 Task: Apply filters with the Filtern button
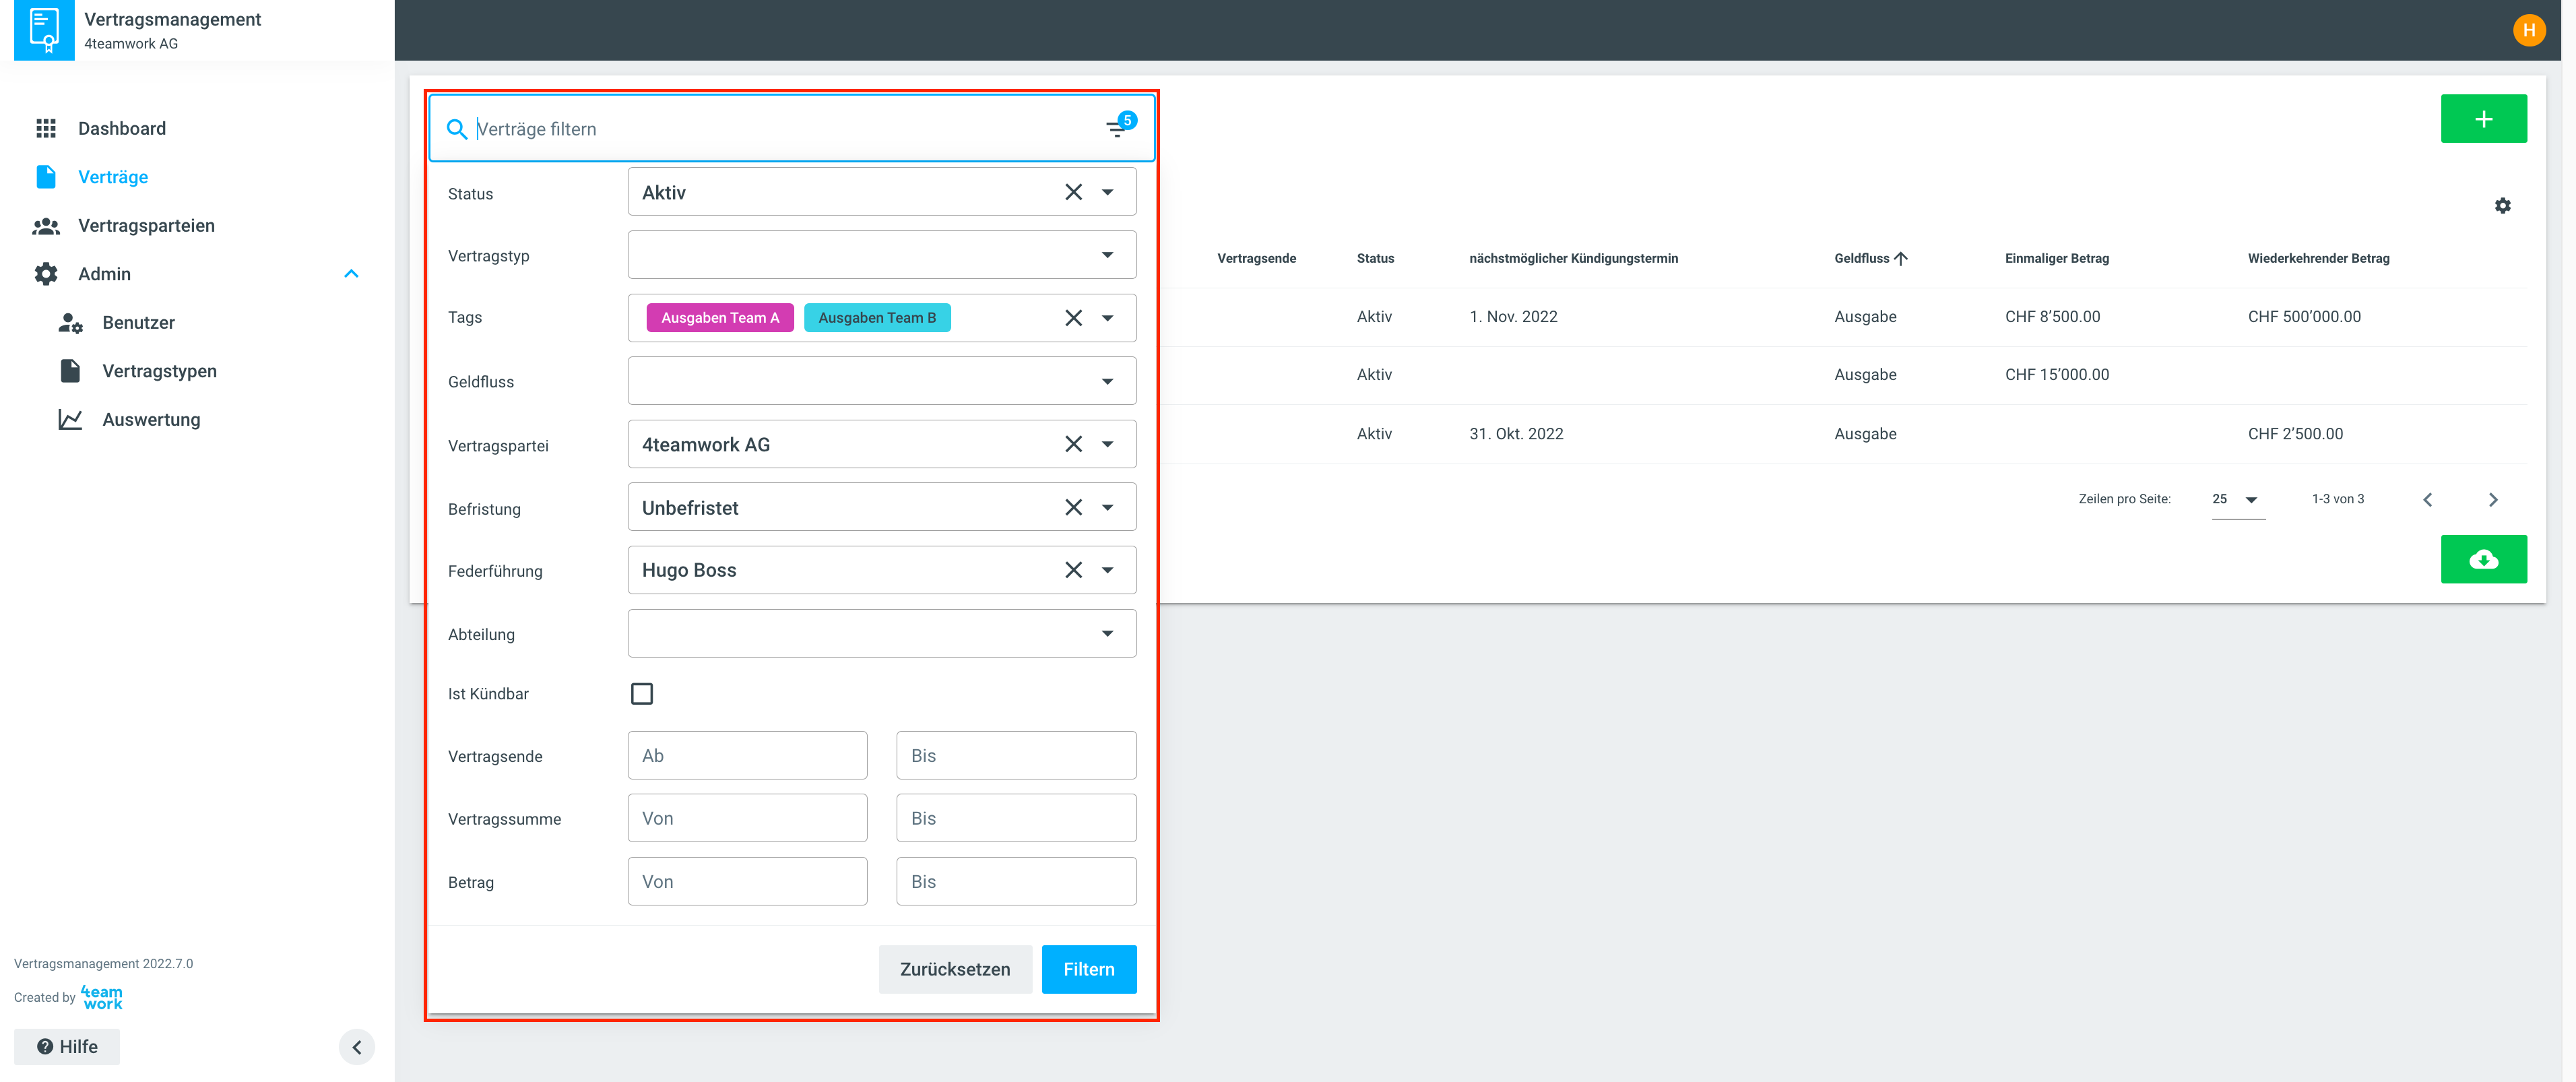(x=1088, y=969)
